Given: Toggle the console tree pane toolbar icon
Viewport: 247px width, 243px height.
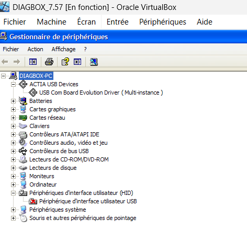Looking at the screenshot, I should tap(33, 62).
